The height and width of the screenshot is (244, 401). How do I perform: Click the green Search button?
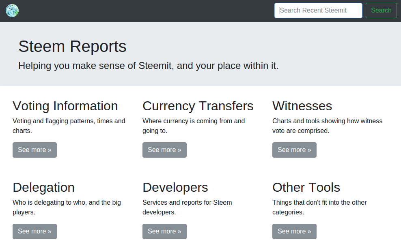point(381,11)
